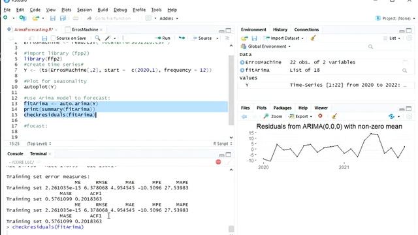Click the Save All documents icon
This screenshot has width=418, height=235.
coord(63,18)
